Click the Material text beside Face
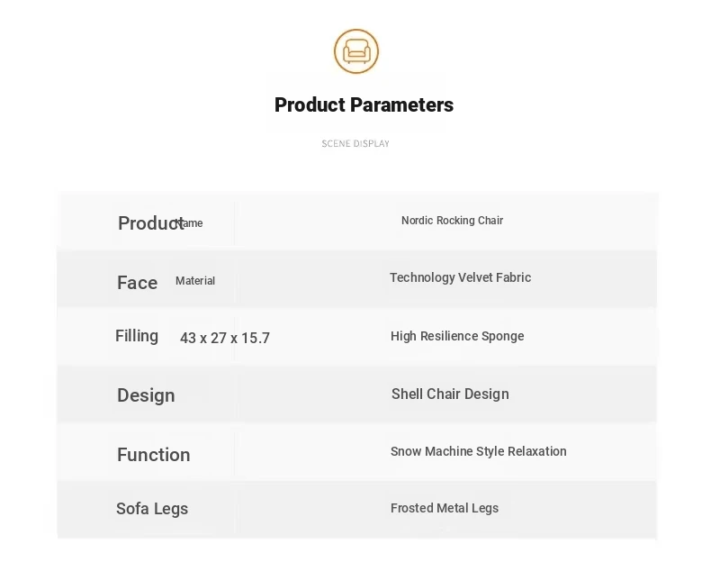This screenshot has width=711, height=562. 195,281
